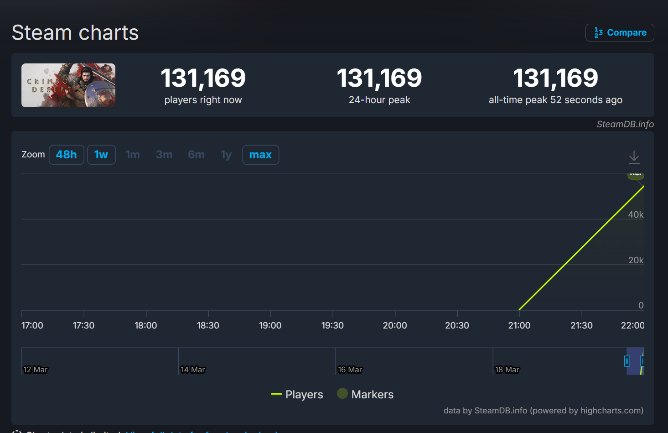Screen dimensions: 668x433
Task: Select the max zoom range
Action: click(260, 155)
